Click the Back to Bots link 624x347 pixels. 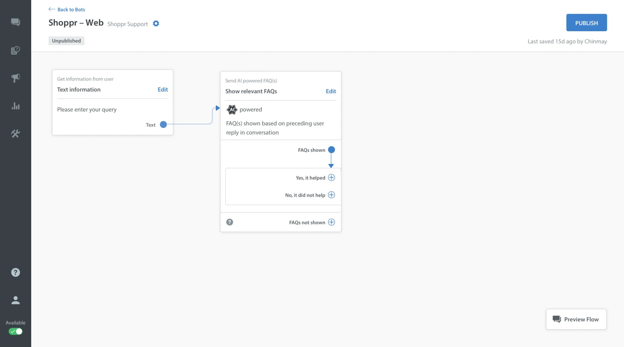point(67,9)
